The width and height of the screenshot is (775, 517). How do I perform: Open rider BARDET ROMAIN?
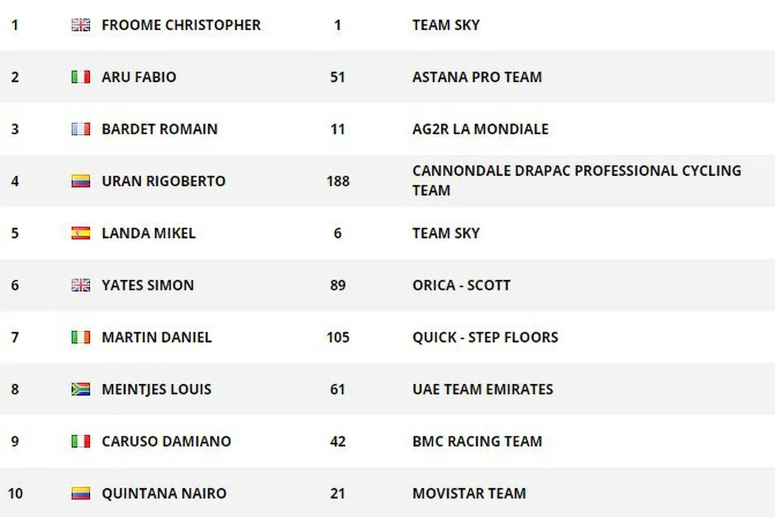point(159,129)
